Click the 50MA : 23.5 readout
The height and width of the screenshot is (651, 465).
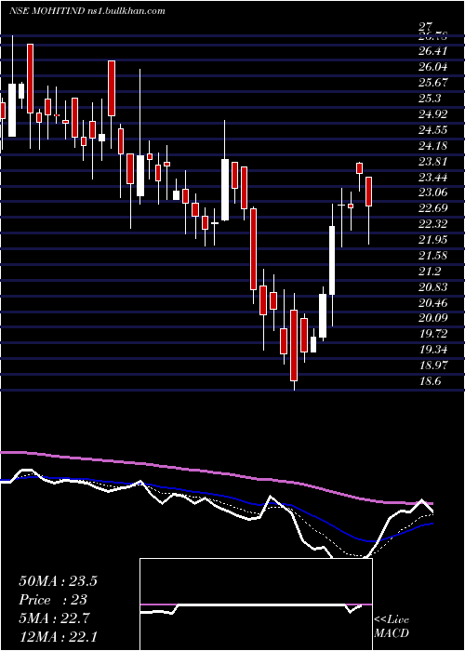click(x=58, y=581)
